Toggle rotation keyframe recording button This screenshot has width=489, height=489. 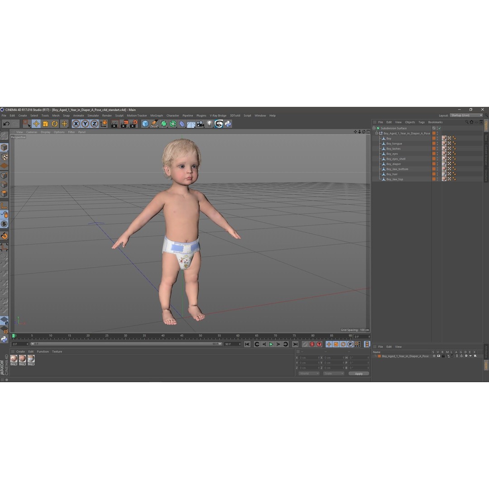point(343,344)
